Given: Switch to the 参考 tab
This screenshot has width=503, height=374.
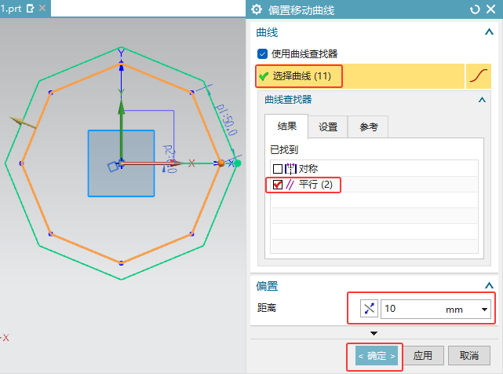Looking at the screenshot, I should (x=368, y=127).
